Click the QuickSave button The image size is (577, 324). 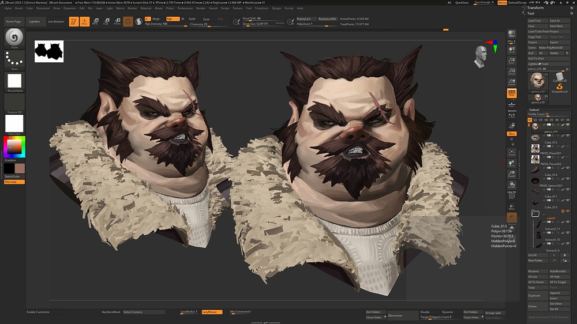coord(462,2)
